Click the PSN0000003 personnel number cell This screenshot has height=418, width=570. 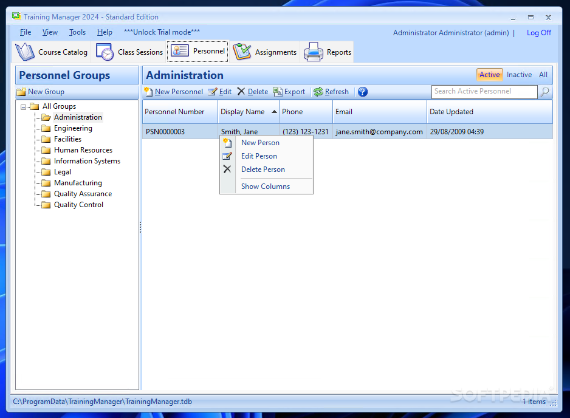point(180,132)
